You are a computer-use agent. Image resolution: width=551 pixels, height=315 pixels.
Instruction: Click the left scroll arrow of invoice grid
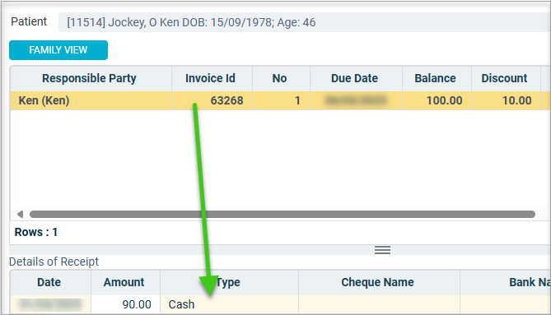click(21, 214)
